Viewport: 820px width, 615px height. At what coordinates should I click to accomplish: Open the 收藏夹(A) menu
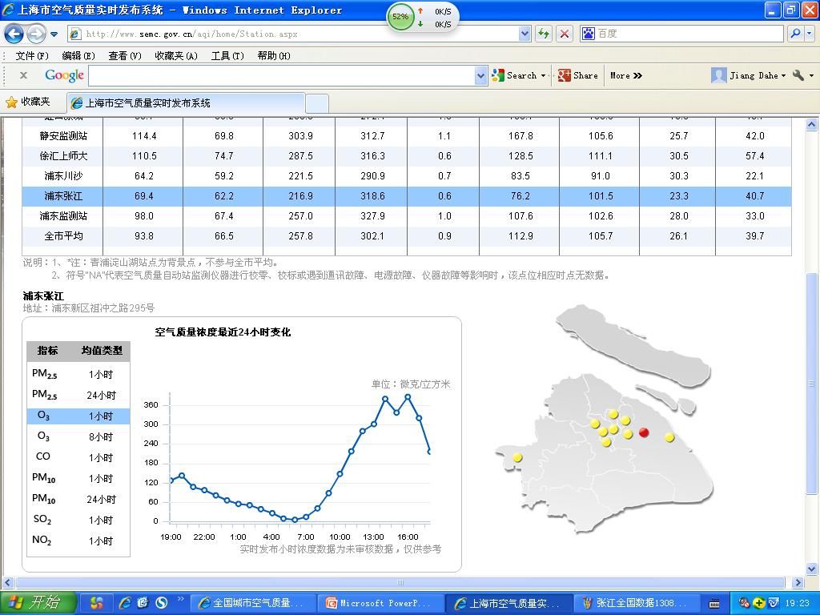click(175, 55)
